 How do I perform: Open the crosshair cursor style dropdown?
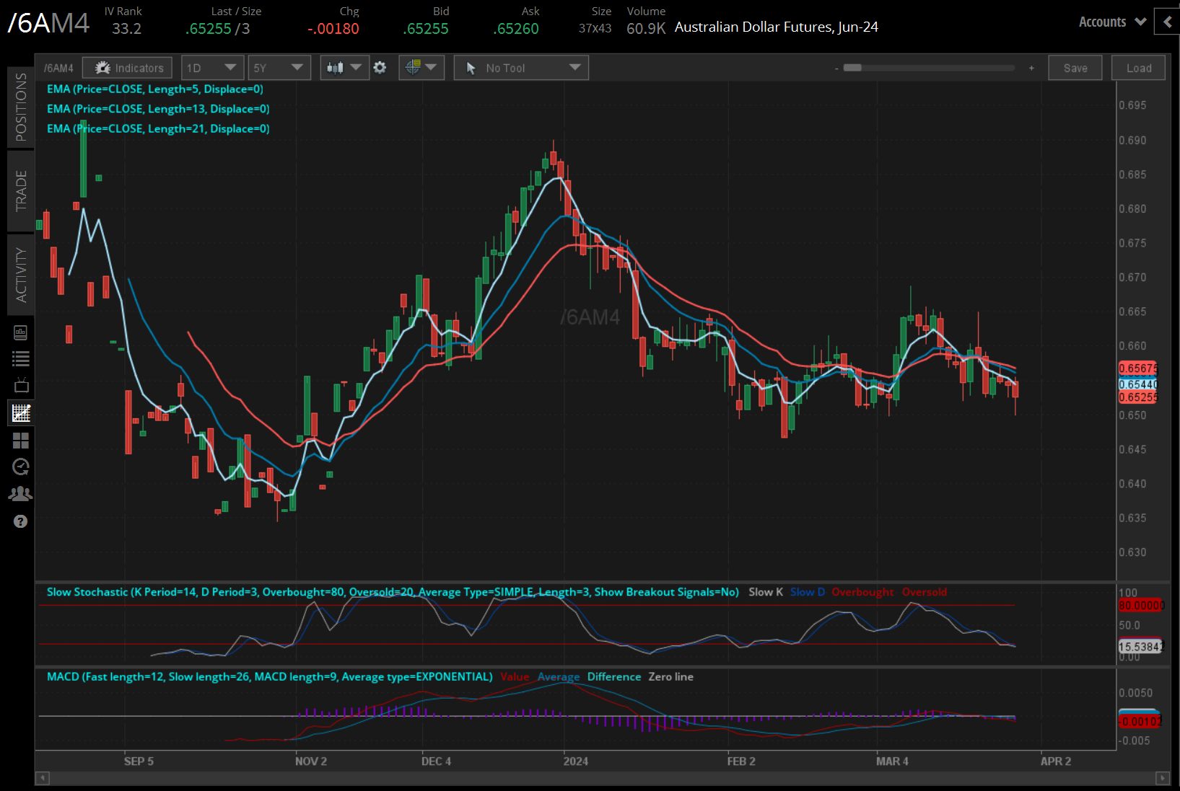(x=421, y=68)
